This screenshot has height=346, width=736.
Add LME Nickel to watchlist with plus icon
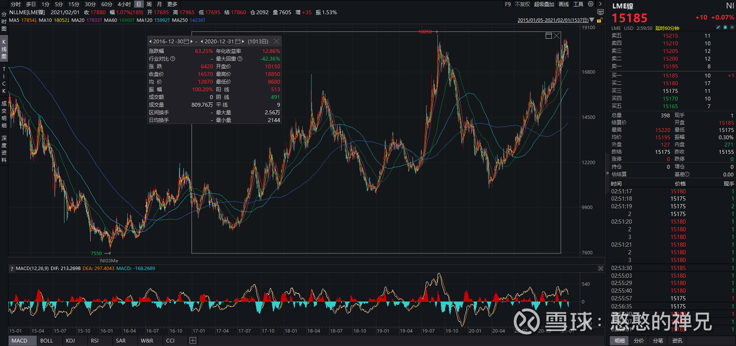click(732, 28)
